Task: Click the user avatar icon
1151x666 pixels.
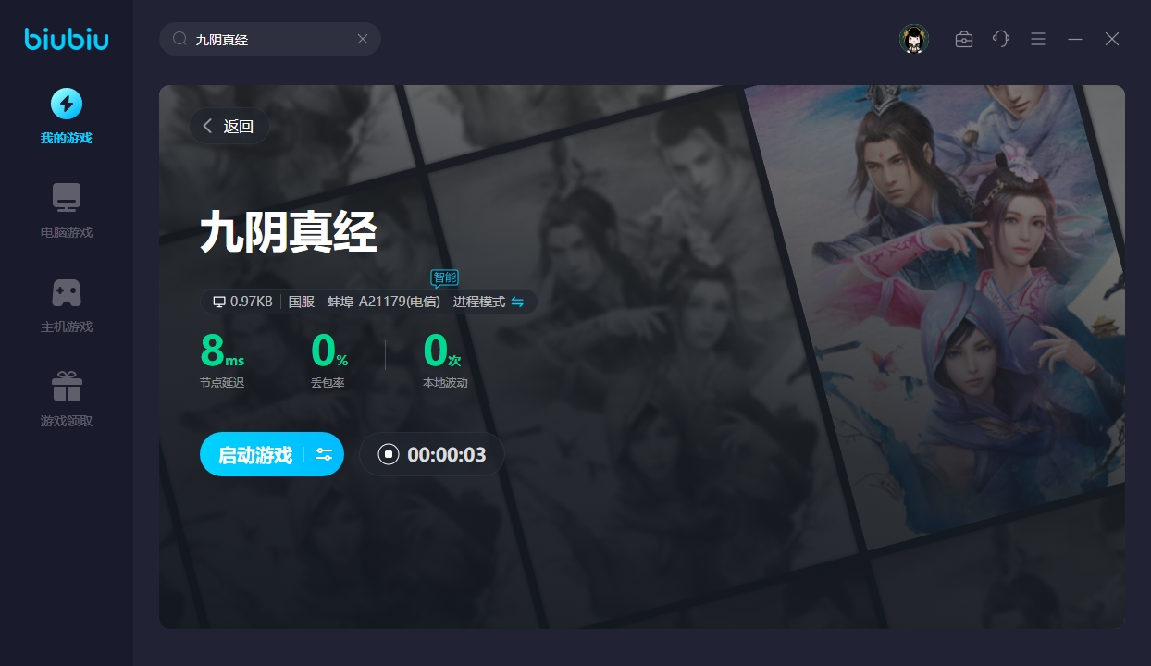Action: click(x=914, y=39)
